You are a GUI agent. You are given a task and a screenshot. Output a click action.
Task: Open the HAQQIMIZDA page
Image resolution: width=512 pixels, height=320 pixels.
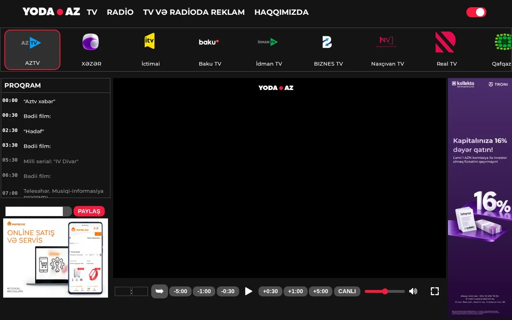pos(282,12)
